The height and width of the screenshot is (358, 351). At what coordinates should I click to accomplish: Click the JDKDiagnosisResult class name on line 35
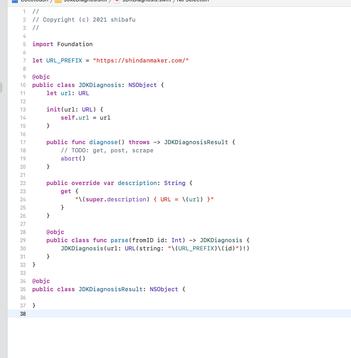coord(110,289)
